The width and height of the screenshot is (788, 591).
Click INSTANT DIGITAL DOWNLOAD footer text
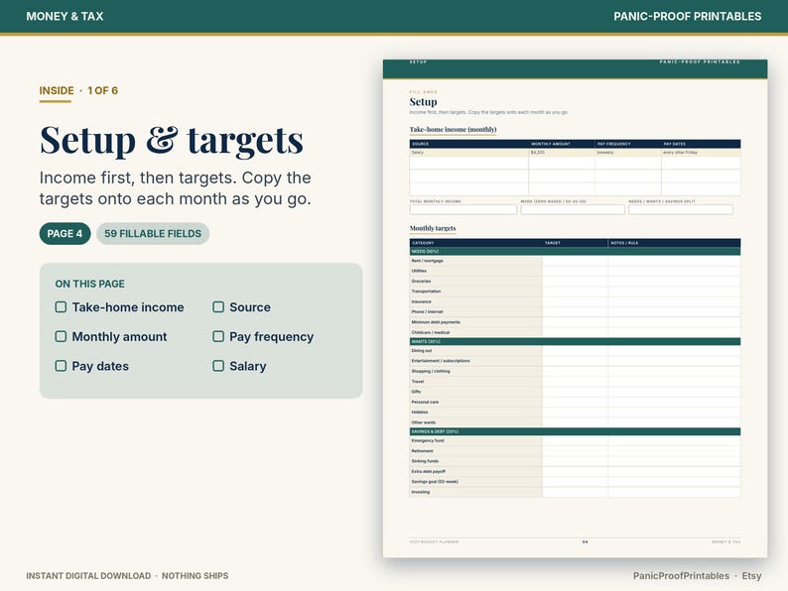(88, 576)
